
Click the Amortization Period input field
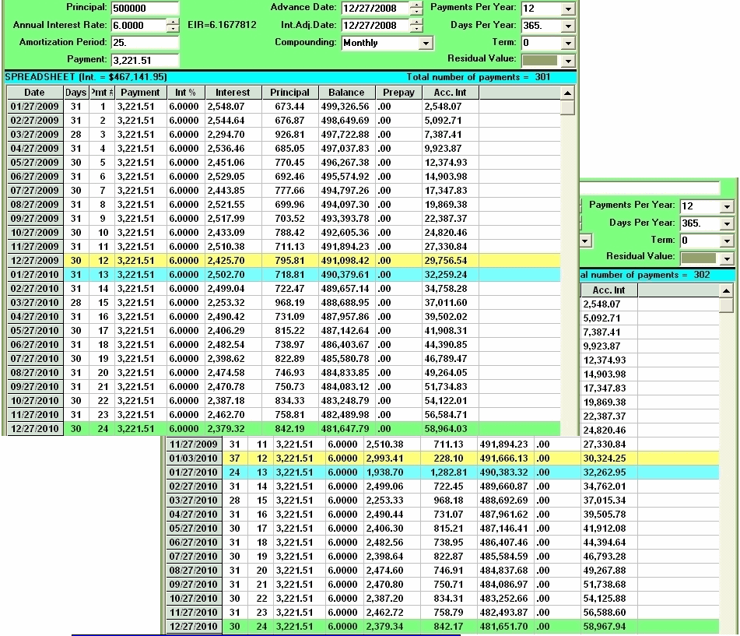coord(145,43)
